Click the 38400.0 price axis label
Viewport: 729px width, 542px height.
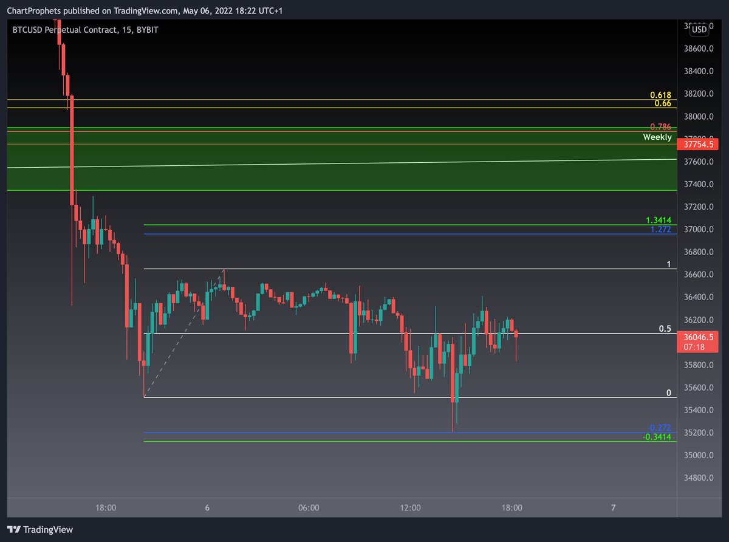click(698, 71)
